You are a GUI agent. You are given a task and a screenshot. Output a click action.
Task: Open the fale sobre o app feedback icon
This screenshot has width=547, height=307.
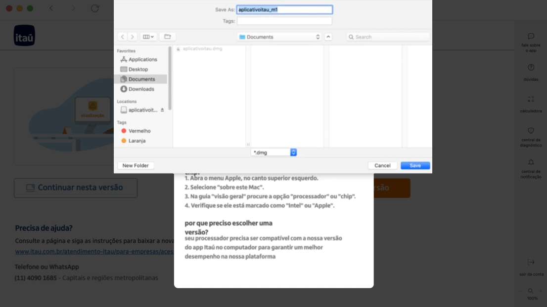(x=531, y=36)
